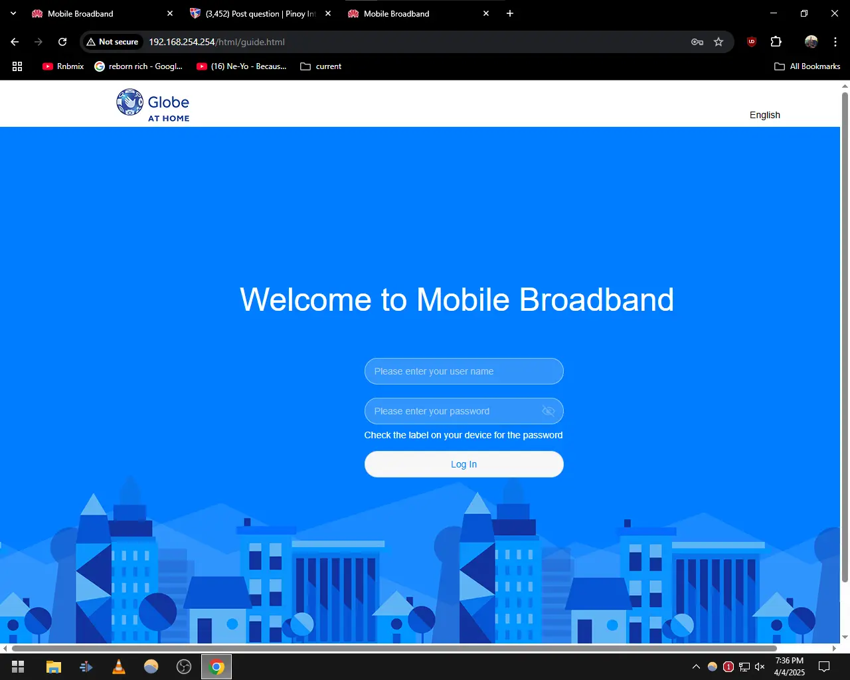
Task: Click the scrollbar down arrow
Action: pos(845,638)
